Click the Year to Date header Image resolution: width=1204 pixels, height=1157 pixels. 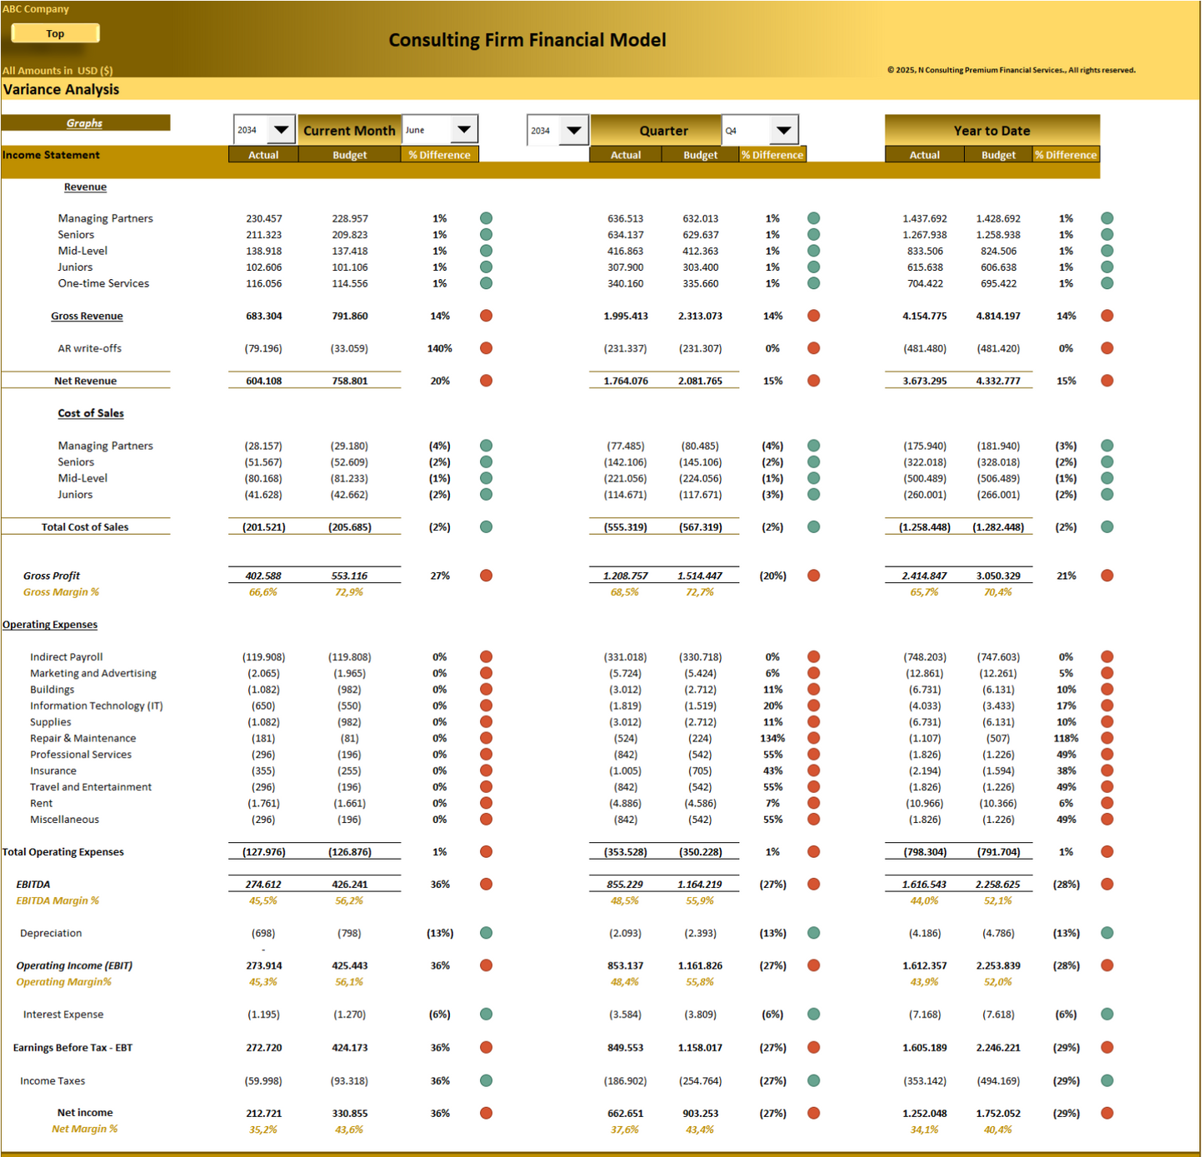tap(992, 130)
